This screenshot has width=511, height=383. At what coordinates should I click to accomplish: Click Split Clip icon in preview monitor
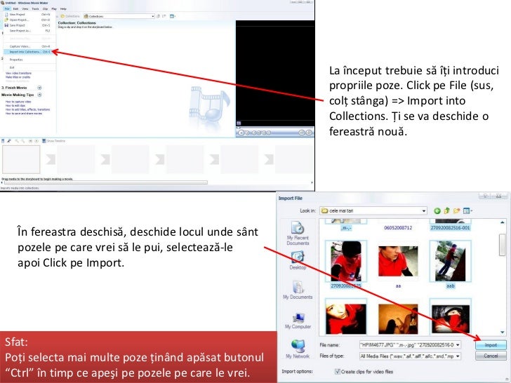[x=302, y=133]
